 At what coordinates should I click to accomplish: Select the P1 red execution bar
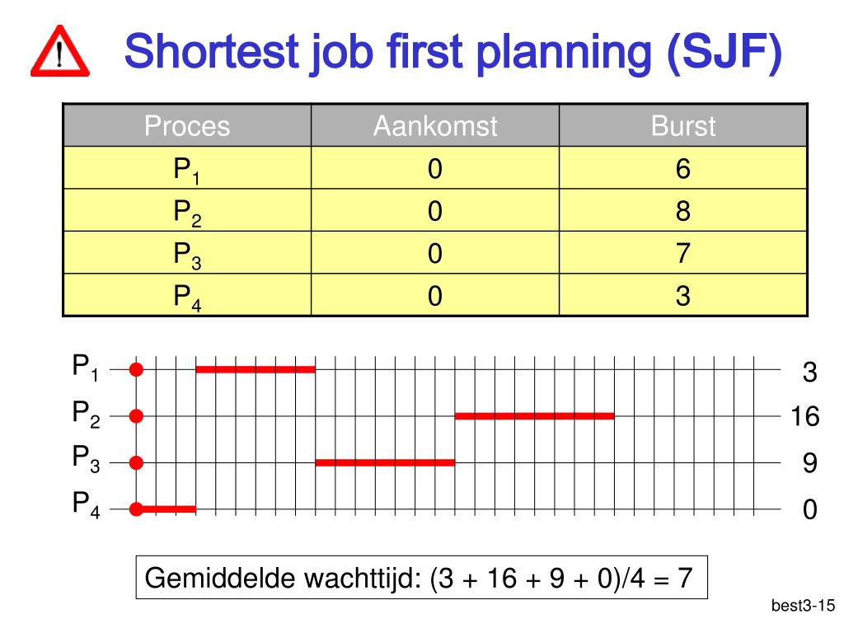coord(256,369)
